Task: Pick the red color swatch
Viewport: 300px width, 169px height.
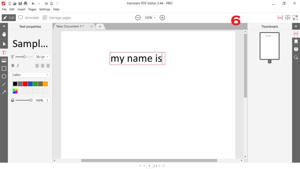Action: [x=25, y=84]
